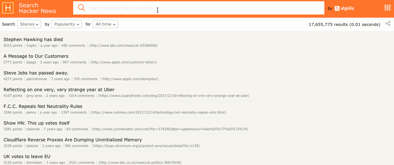Expand the Popularity sort dropdown

(67, 24)
